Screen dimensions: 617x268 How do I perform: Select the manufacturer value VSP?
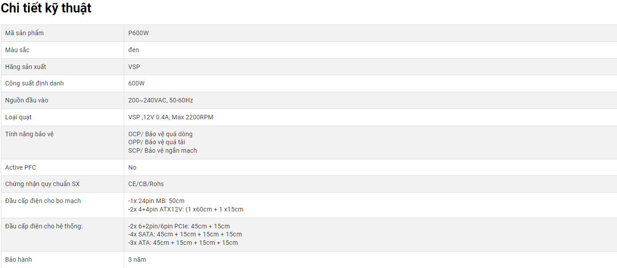[134, 67]
